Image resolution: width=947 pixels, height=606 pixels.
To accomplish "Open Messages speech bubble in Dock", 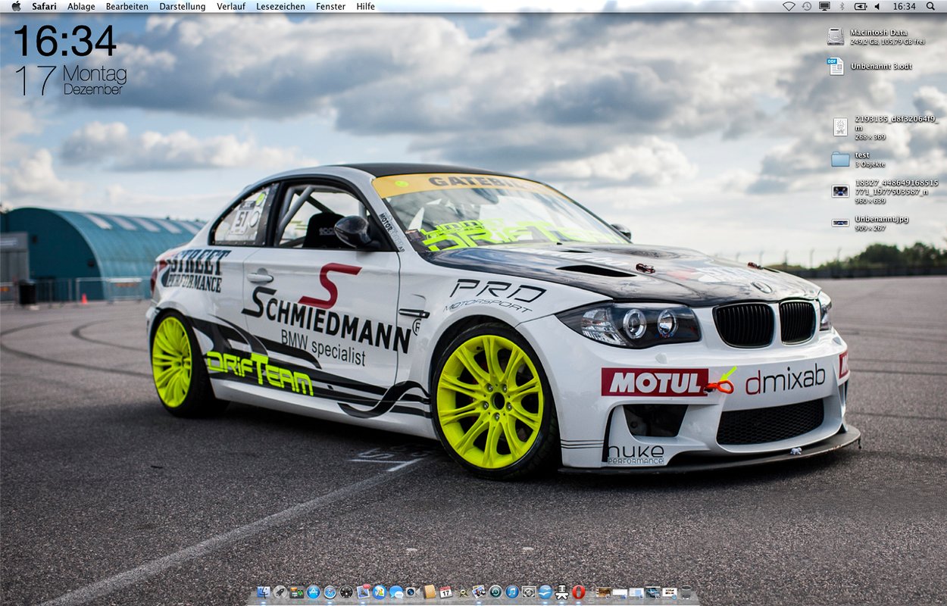I will pos(396,592).
